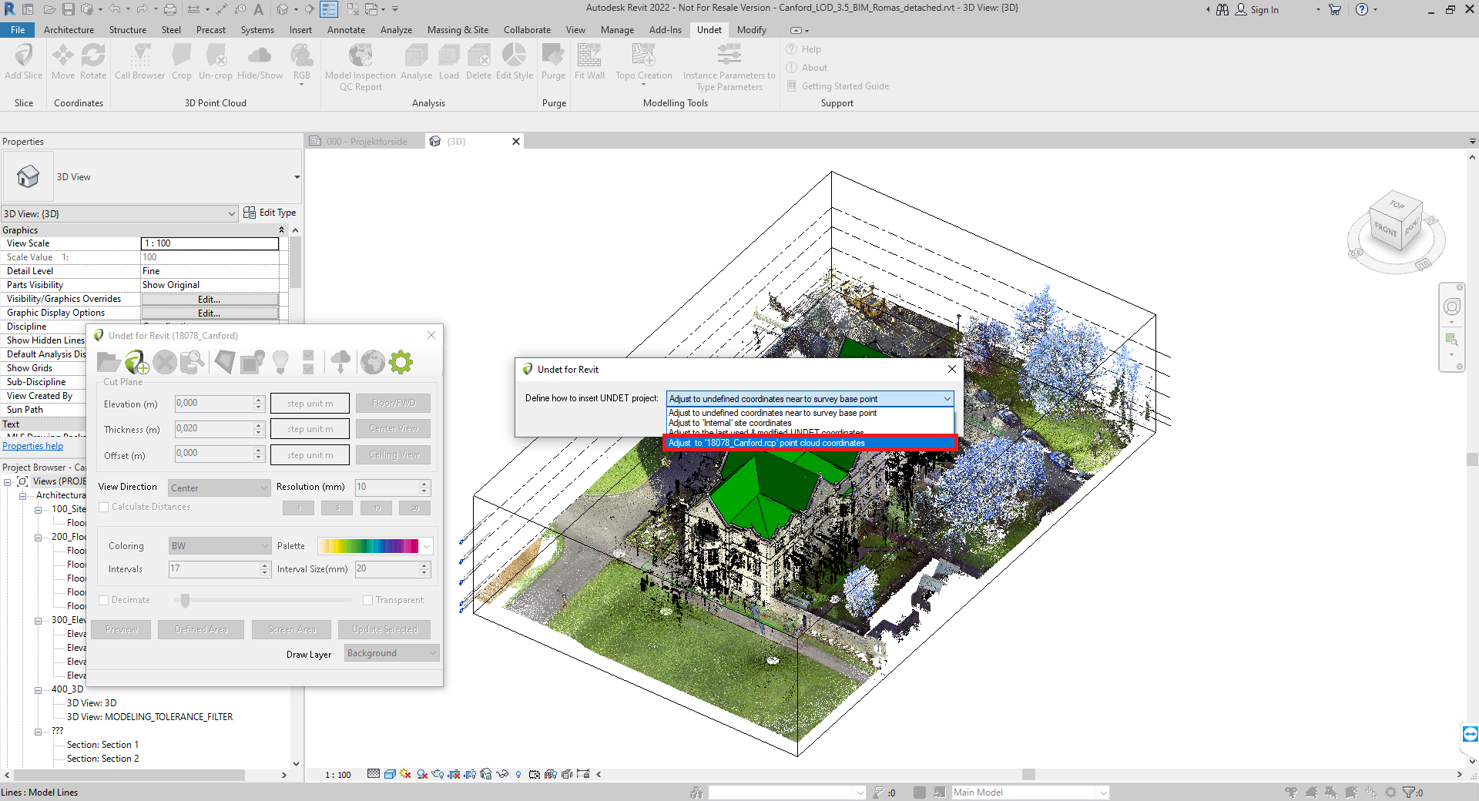This screenshot has height=801, width=1479.
Task: Add new Undet project with green plus icon
Action: pos(136,362)
